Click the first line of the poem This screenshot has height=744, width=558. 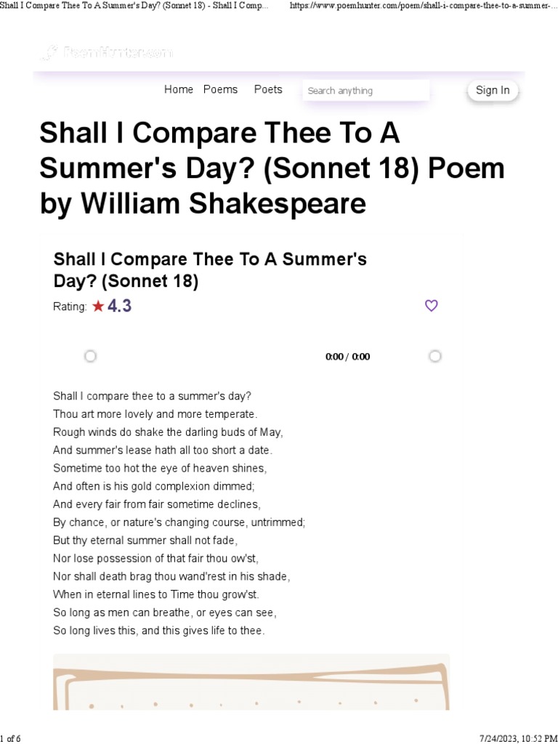coord(152,396)
